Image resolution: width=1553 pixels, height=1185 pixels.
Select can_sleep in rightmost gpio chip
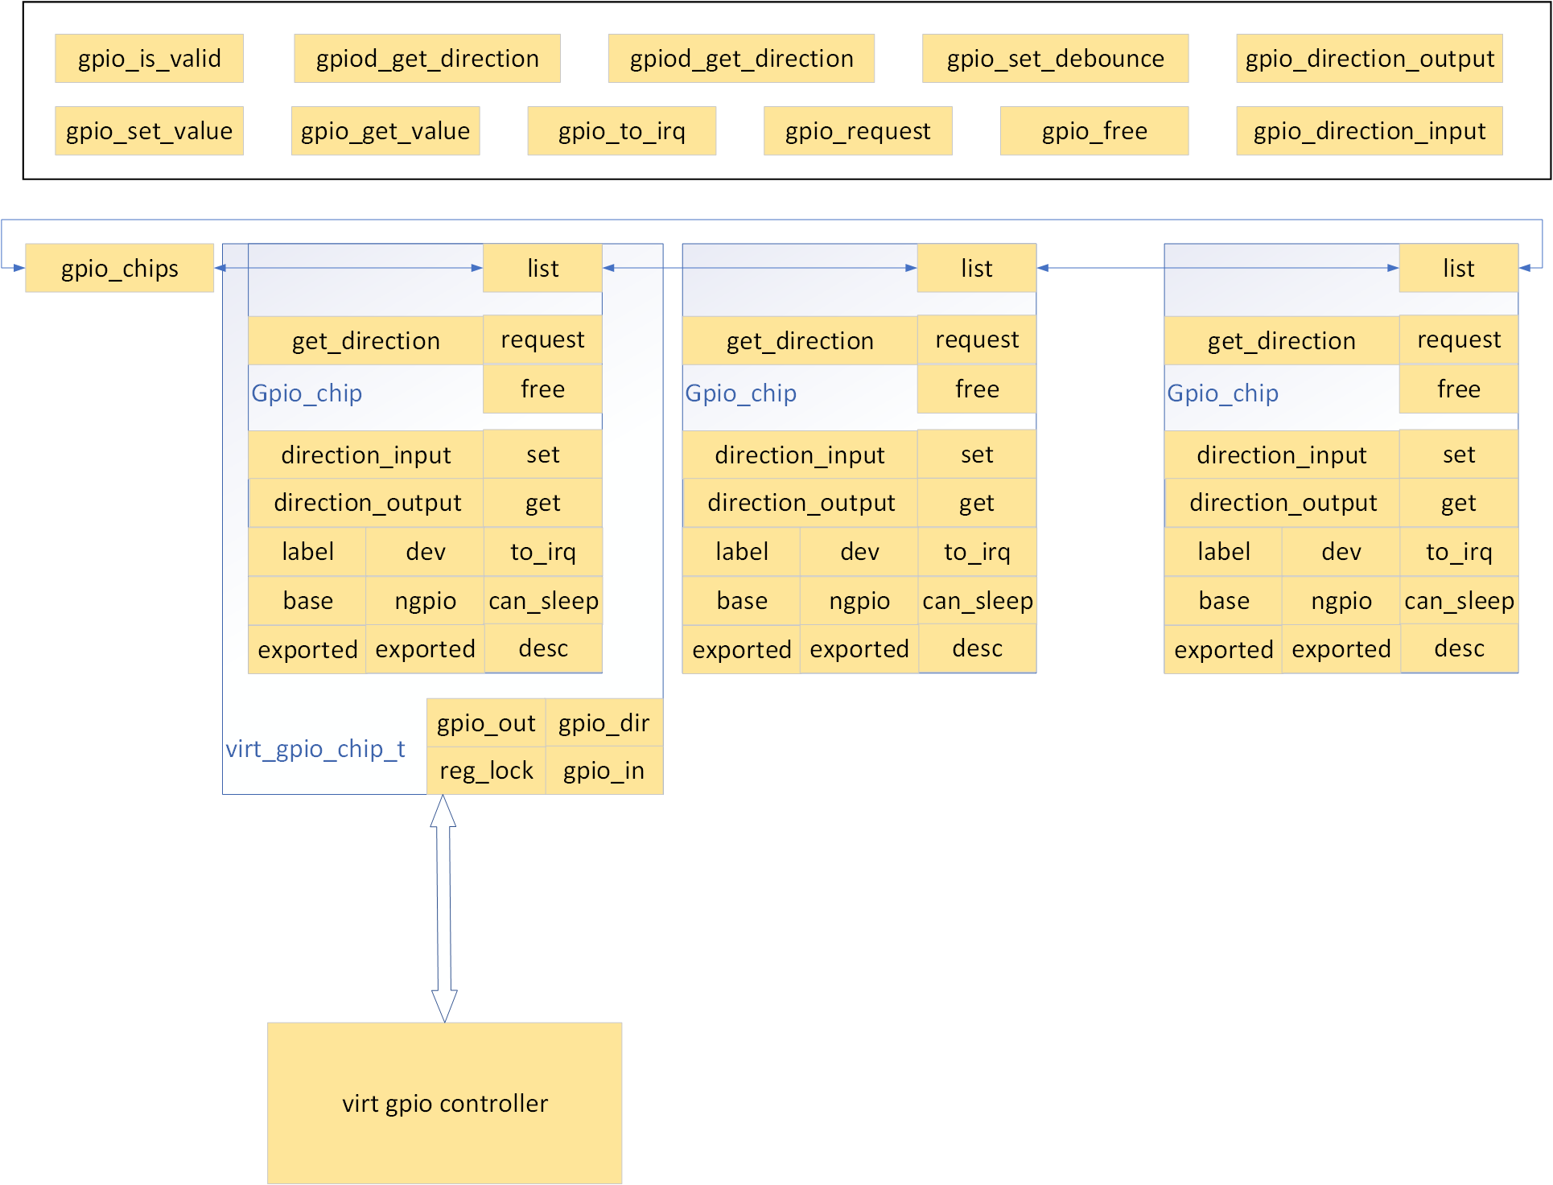point(1458,601)
